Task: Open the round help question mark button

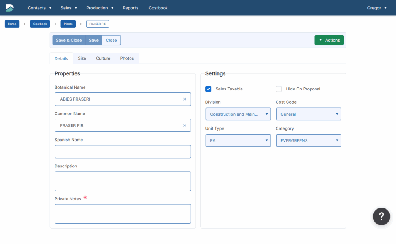Action: (381, 216)
